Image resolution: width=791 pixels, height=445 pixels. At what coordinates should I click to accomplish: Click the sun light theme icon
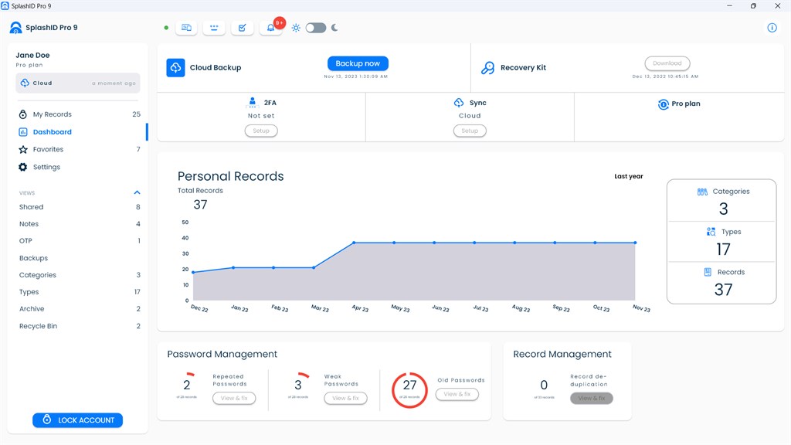click(296, 28)
